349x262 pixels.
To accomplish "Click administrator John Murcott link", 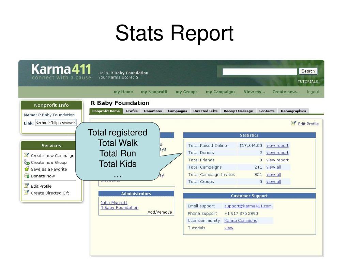I will [114, 203].
